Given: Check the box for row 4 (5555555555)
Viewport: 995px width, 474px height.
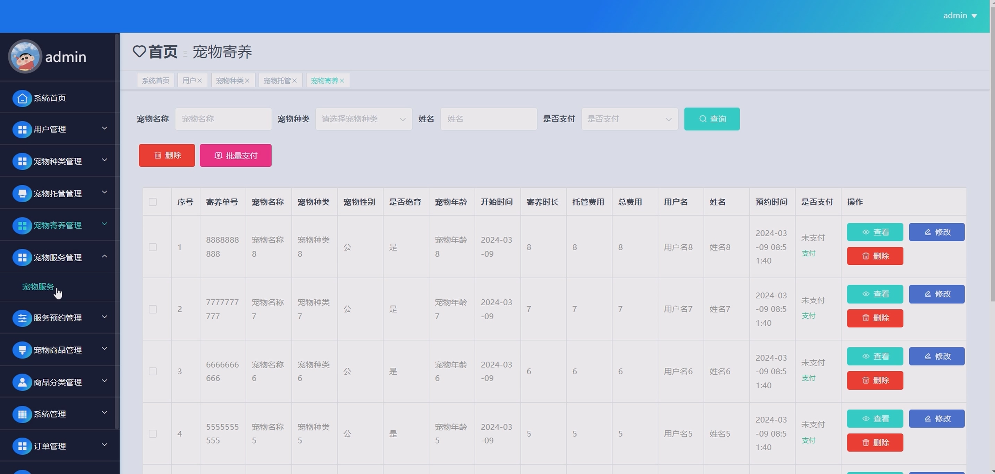Looking at the screenshot, I should click(153, 433).
